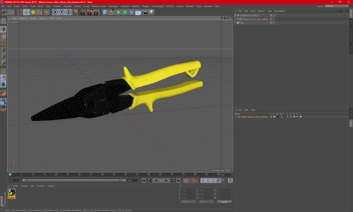Screen dimensions: 353x212
Task: Step to previous frame
Action: (x=156, y=181)
